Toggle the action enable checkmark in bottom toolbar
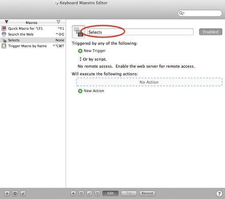 (x=89, y=193)
